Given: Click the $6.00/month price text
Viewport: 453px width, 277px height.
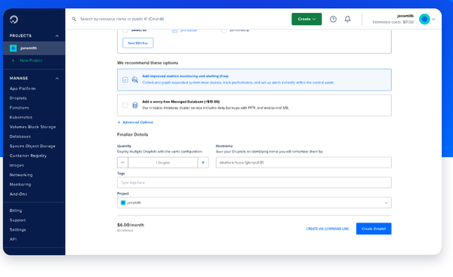Looking at the screenshot, I should pyautogui.click(x=131, y=225).
